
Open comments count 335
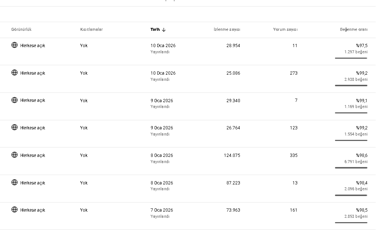pyautogui.click(x=294, y=155)
